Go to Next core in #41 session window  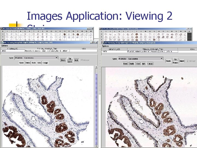tap(76, 60)
